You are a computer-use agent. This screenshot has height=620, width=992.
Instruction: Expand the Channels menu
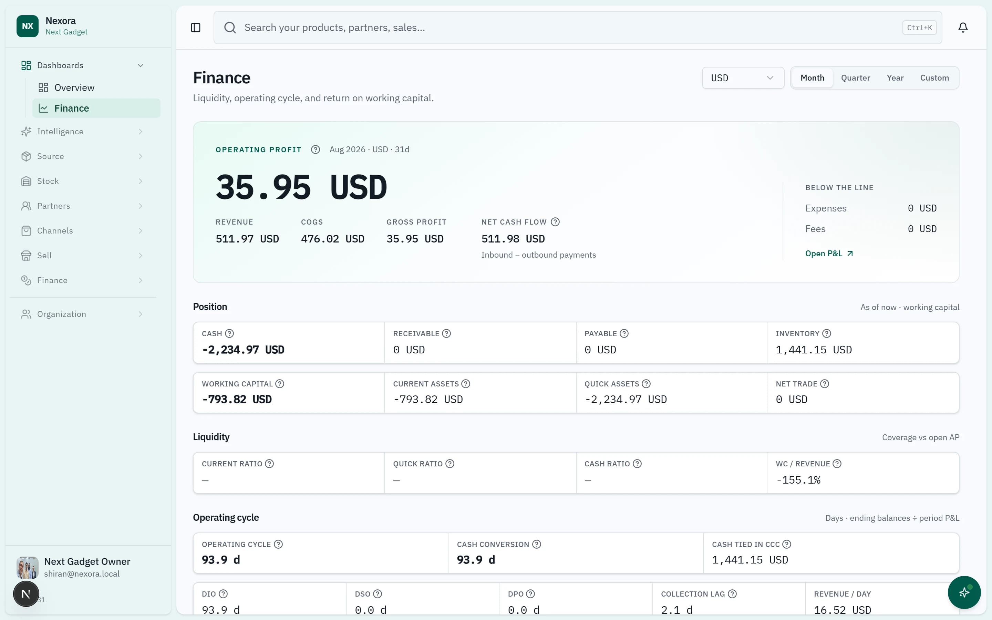coord(83,231)
